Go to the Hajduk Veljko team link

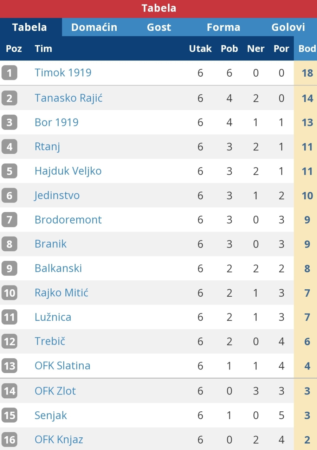click(68, 171)
